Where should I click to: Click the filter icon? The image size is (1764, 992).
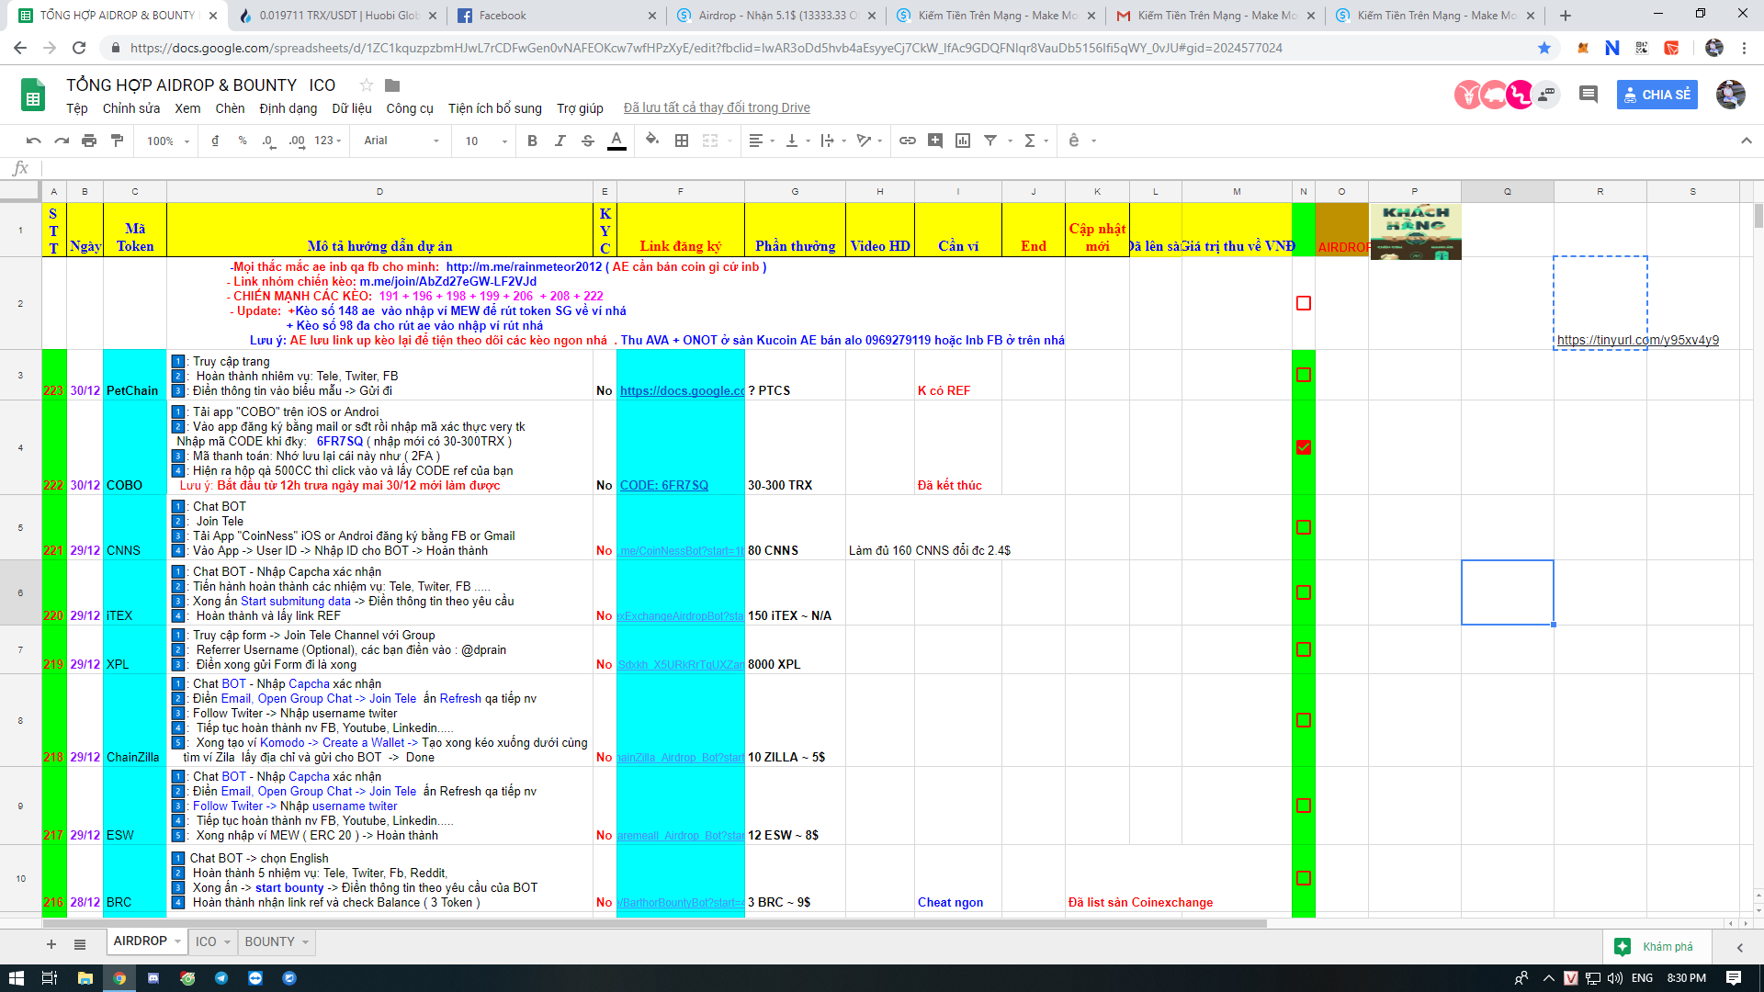[990, 141]
